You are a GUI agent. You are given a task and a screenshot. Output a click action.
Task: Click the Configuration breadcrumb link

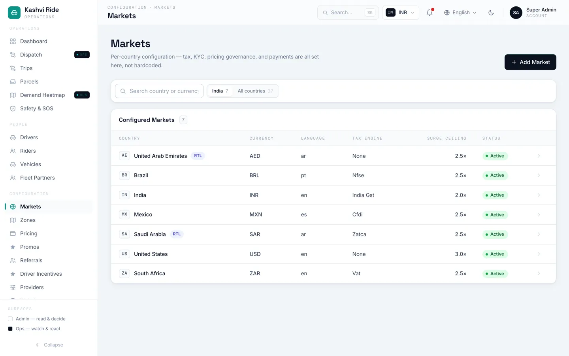click(x=127, y=8)
